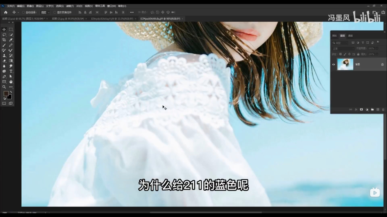This screenshot has width=387, height=217.
Task: Select the Horizontal Type tool
Action: point(11,71)
